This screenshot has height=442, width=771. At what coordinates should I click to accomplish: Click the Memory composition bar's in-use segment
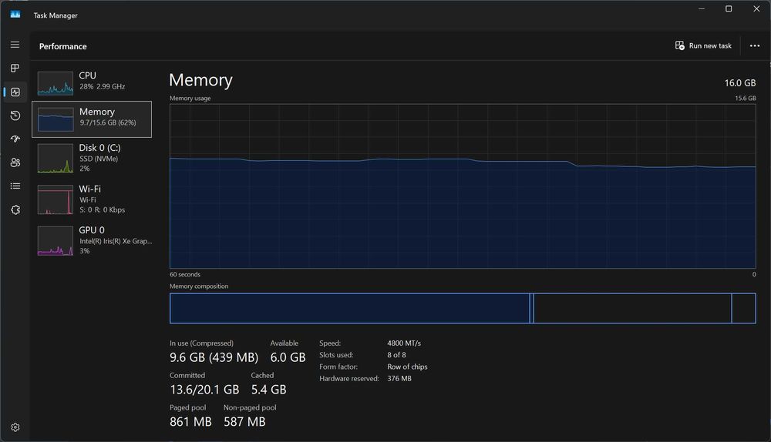[x=349, y=309]
